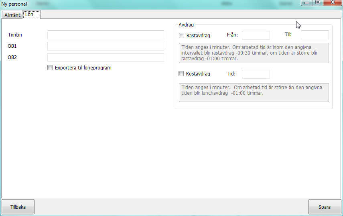The height and width of the screenshot is (216, 343).
Task: Click the Ny personal window title
Action: [14, 4]
